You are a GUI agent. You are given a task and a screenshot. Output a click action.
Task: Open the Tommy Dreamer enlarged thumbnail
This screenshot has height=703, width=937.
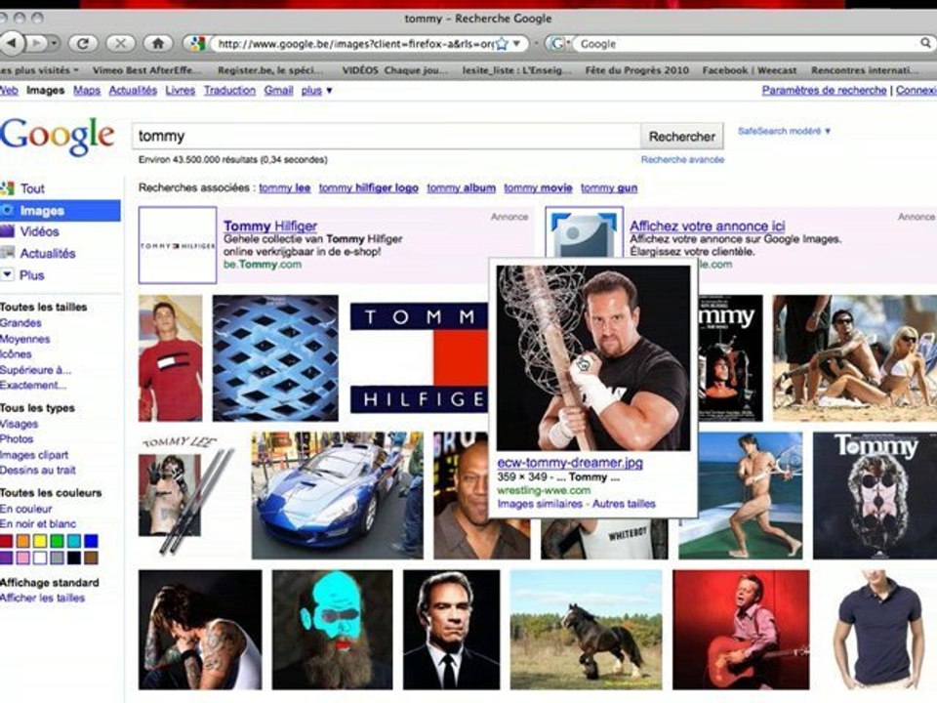(x=593, y=358)
